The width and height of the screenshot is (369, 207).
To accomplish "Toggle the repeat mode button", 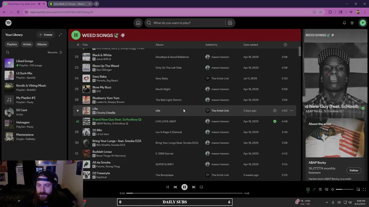I will [x=202, y=187].
